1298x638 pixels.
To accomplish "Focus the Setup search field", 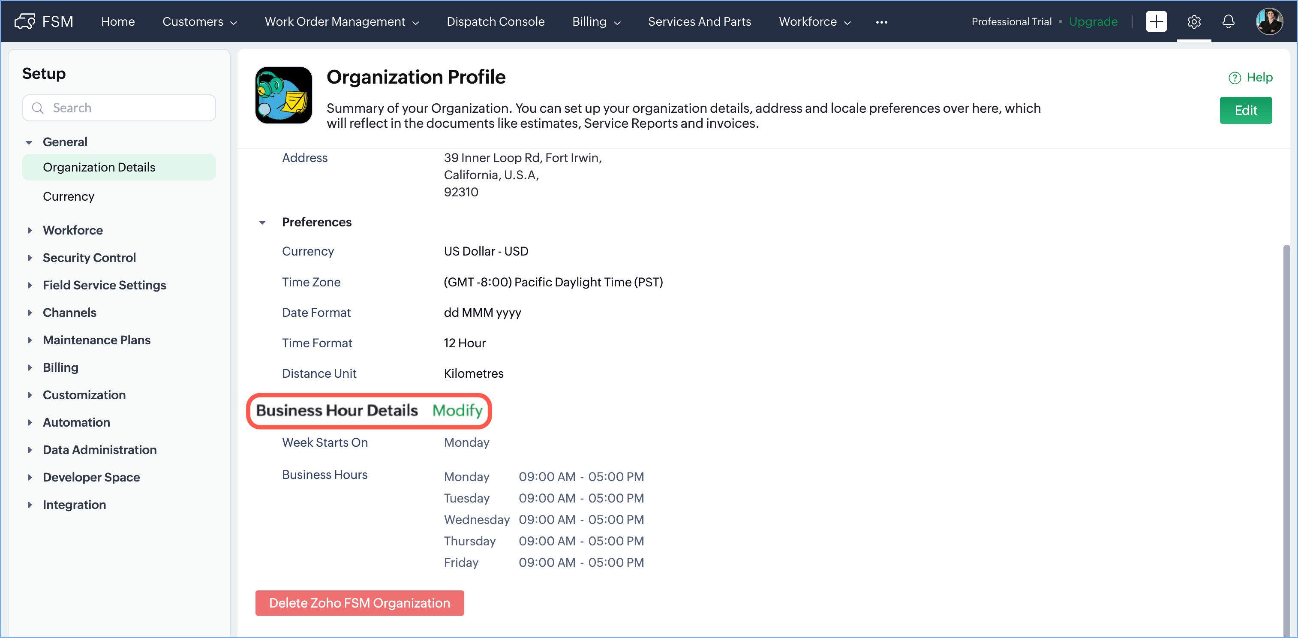I will point(119,108).
